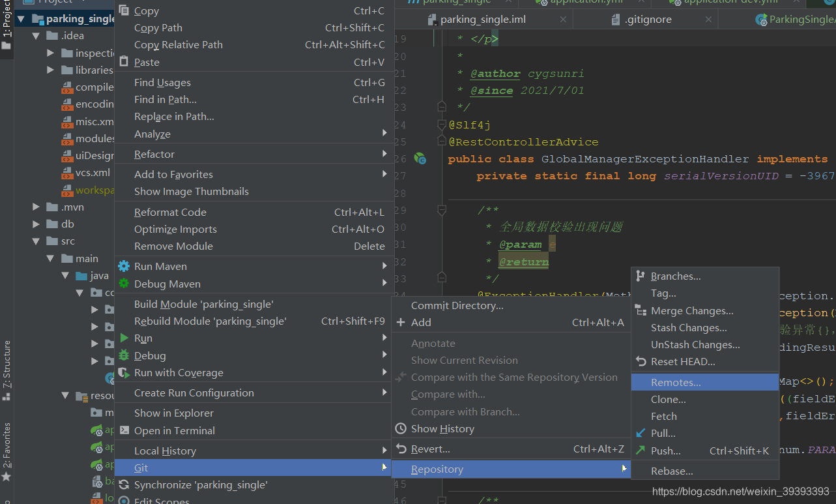Image resolution: width=836 pixels, height=504 pixels.
Task: Click the Merge Changes icon
Action: pos(641,310)
